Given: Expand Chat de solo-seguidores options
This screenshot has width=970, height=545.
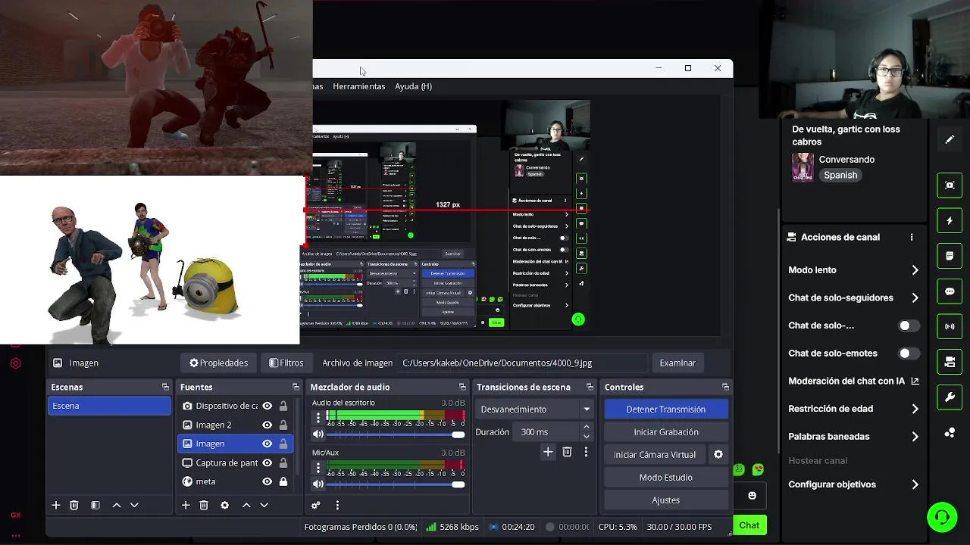Looking at the screenshot, I should 915,298.
